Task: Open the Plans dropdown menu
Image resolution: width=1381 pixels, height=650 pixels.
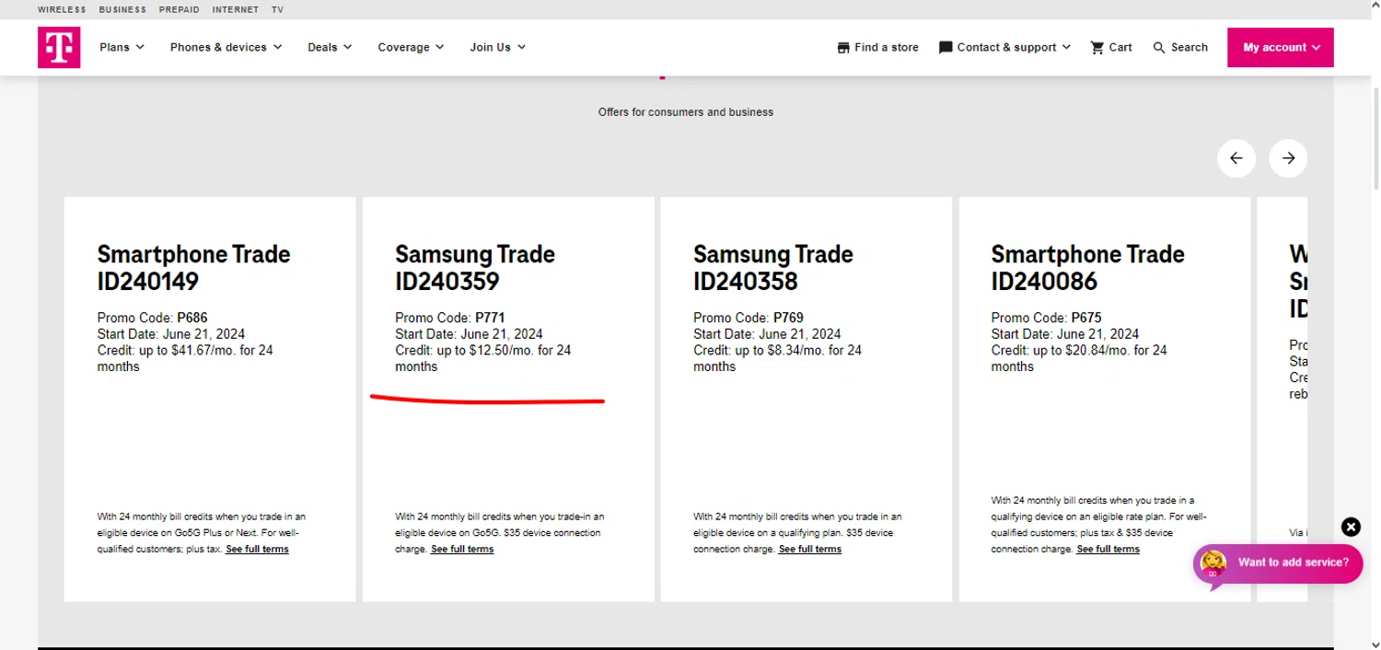Action: (x=122, y=47)
